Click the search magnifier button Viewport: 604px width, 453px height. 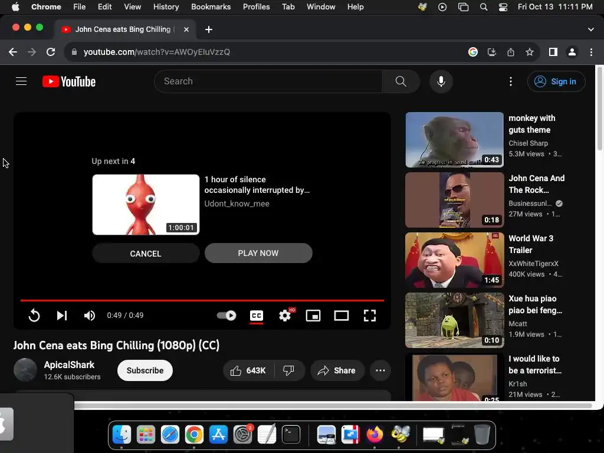401,81
